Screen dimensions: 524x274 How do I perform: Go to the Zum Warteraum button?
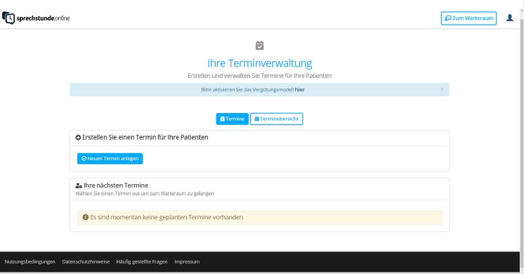point(469,18)
